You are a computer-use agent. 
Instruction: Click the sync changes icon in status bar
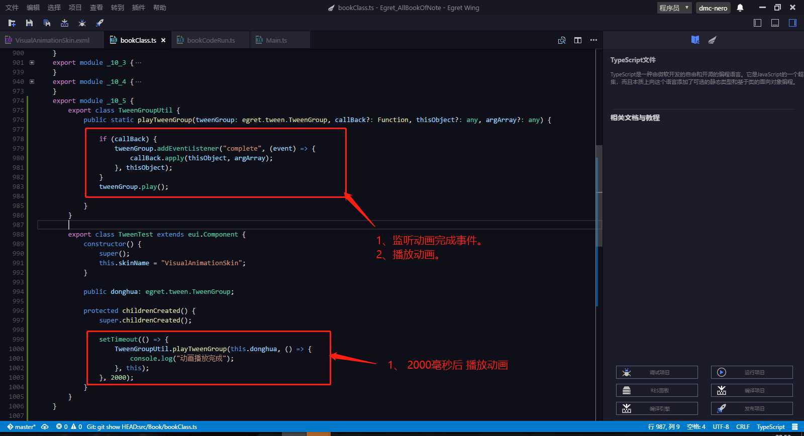45,427
